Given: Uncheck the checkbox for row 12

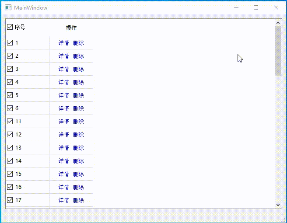Looking at the screenshot, I should [10, 135].
